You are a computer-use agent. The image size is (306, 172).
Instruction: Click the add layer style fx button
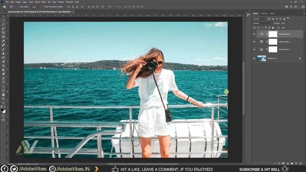click(x=279, y=163)
